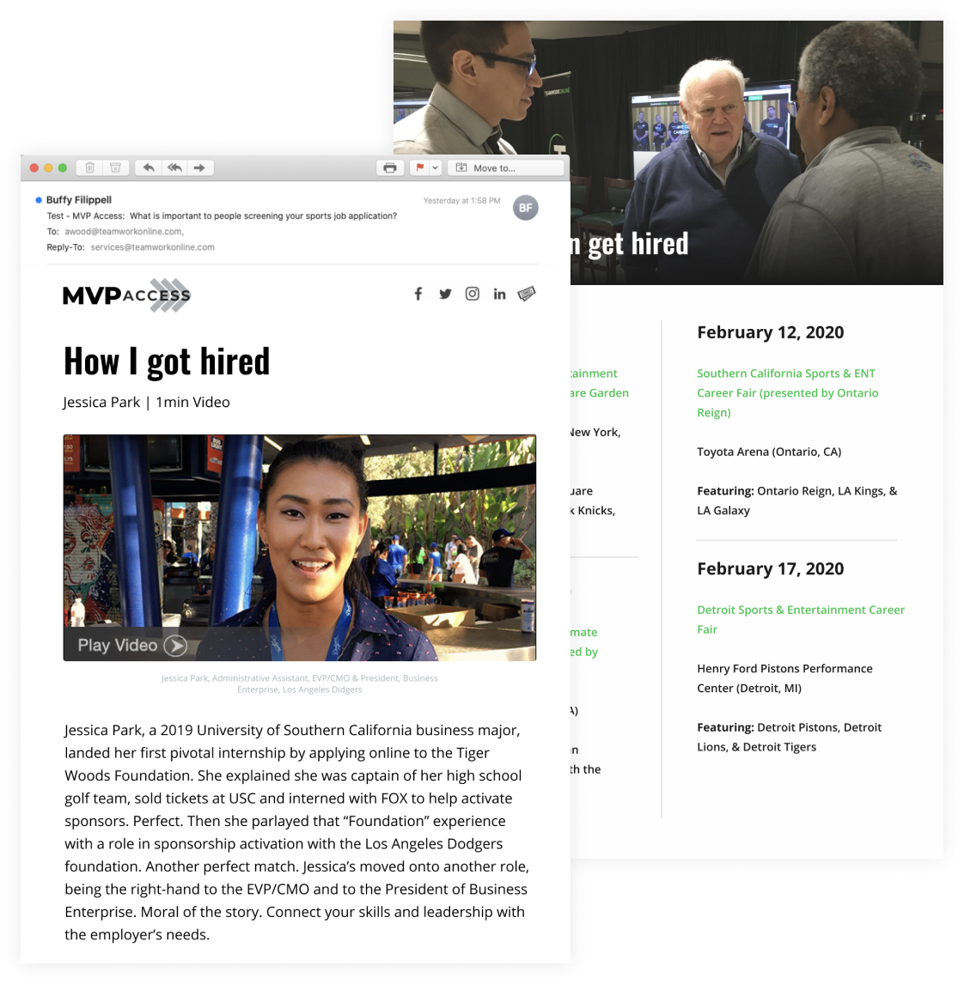Click Featuring: Detroit Pistons, Detroit Lions text

click(789, 738)
